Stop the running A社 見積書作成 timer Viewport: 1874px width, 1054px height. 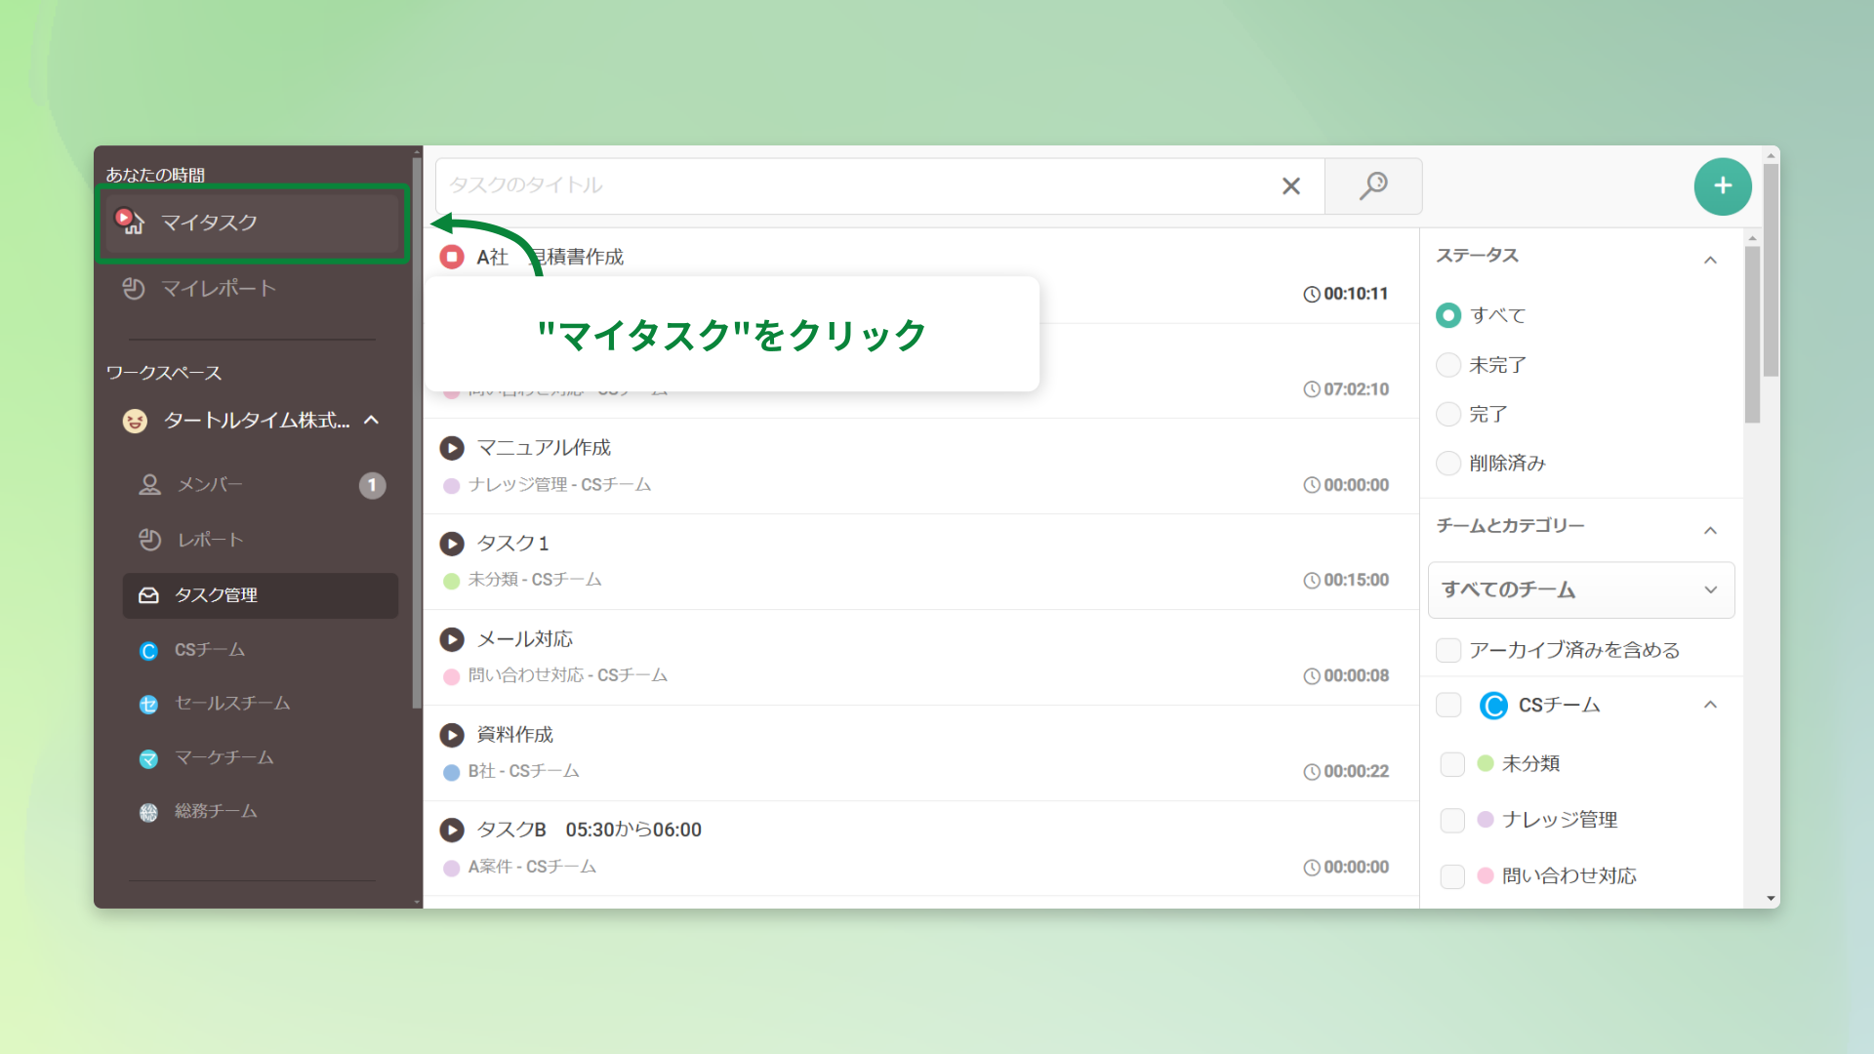(452, 257)
